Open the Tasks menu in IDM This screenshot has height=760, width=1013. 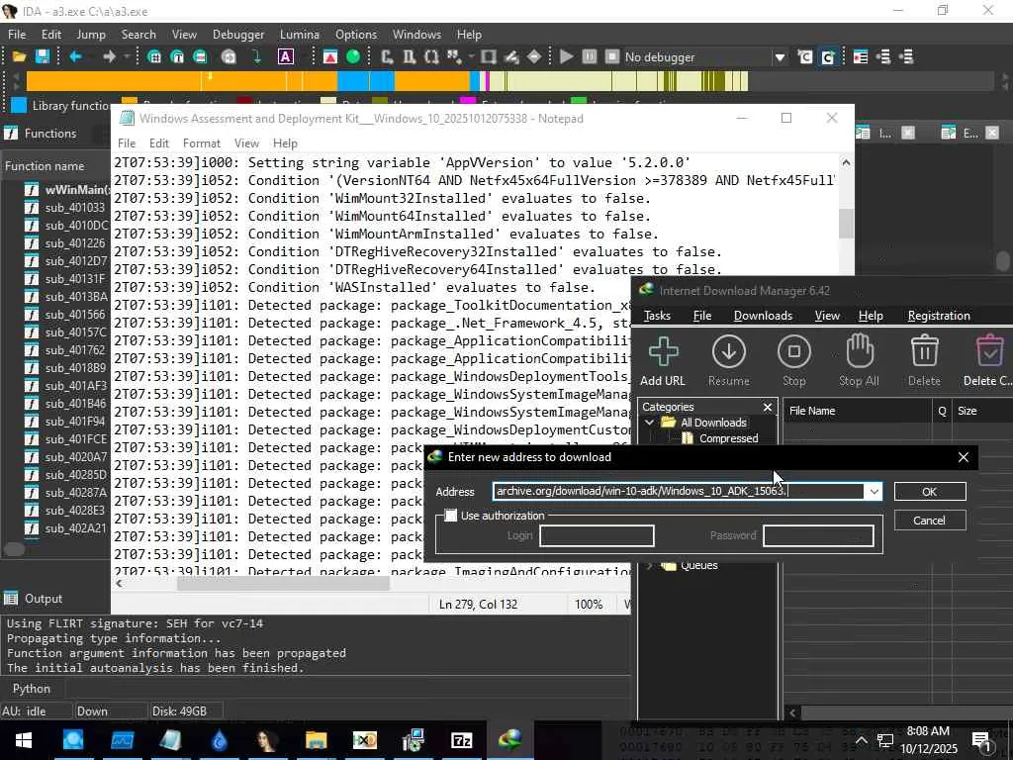[x=657, y=316]
